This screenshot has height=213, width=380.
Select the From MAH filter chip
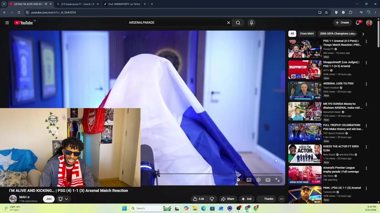[x=307, y=34]
